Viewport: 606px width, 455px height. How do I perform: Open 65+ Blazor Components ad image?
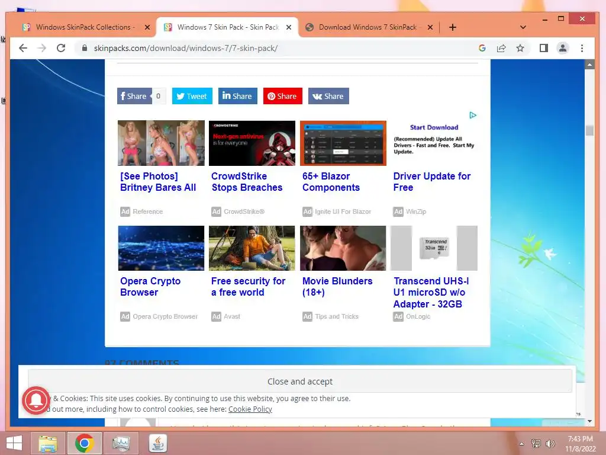pos(343,143)
